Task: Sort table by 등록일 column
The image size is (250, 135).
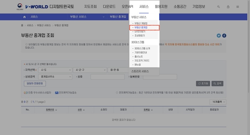Action: [148, 110]
